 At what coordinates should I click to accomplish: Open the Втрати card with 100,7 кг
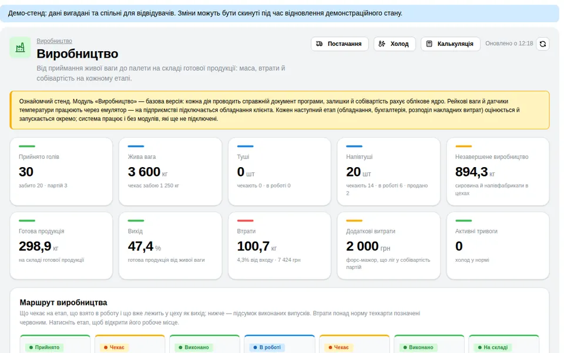[x=280, y=246]
